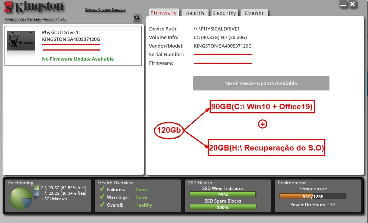The image size is (368, 223).
Task: Select the Kingston SSD drive thumbnail
Action: 21,41
